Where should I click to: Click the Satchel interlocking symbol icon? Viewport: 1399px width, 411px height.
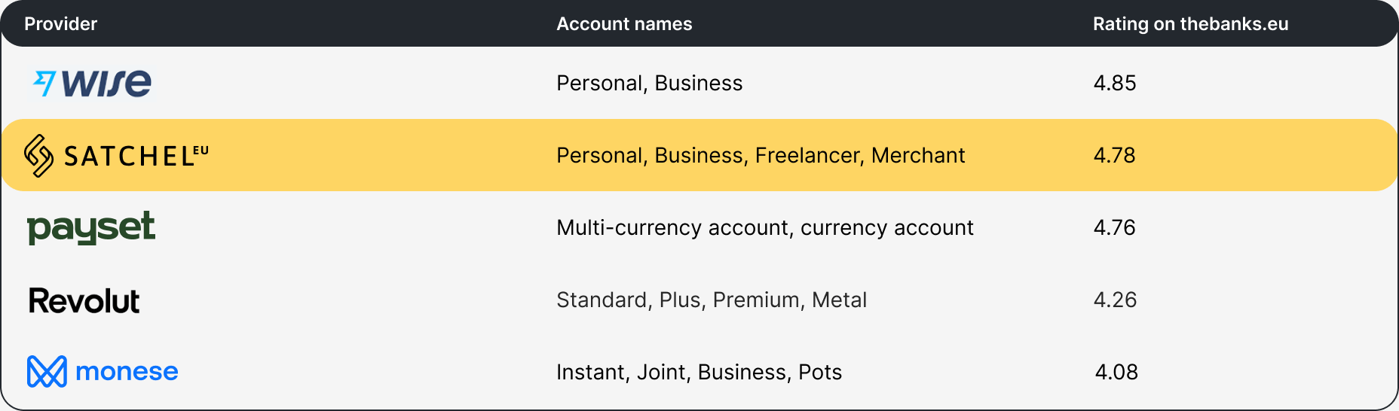pyautogui.click(x=38, y=156)
